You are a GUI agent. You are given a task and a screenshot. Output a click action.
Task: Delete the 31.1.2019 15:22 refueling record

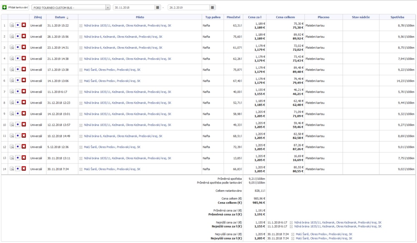coord(24,25)
